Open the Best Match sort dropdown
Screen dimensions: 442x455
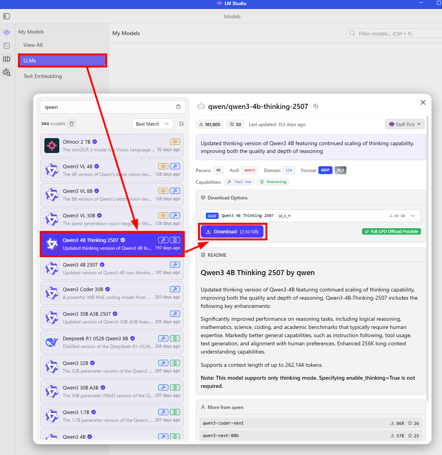[x=153, y=124]
